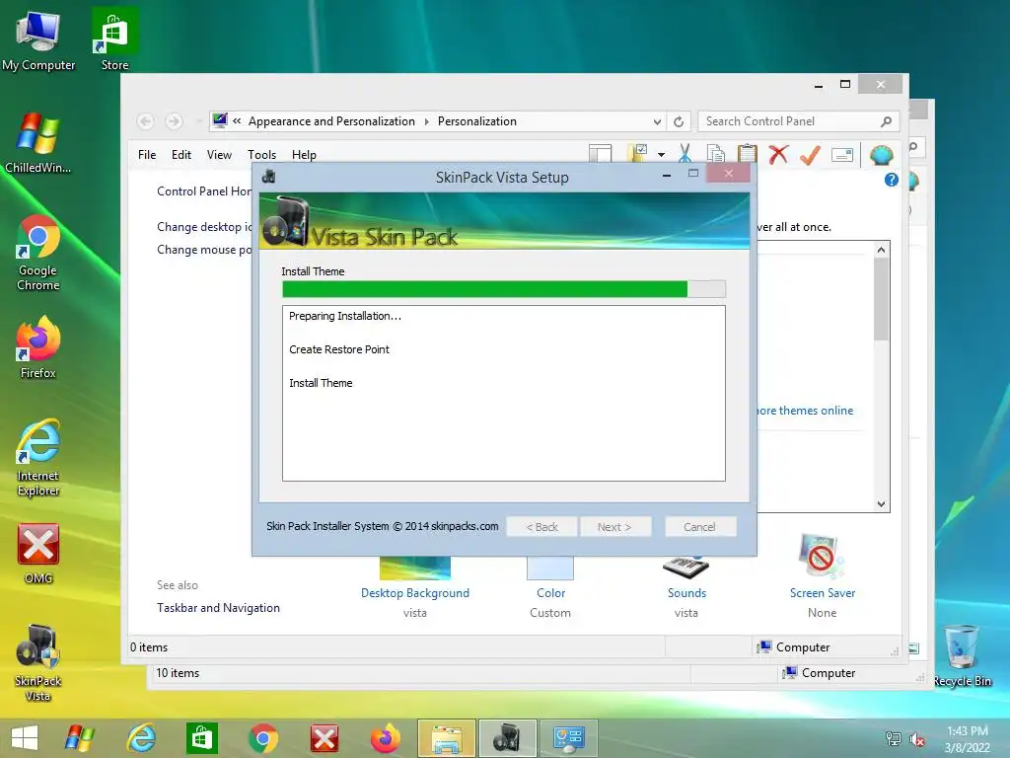Click the network tray icon

coord(893,738)
